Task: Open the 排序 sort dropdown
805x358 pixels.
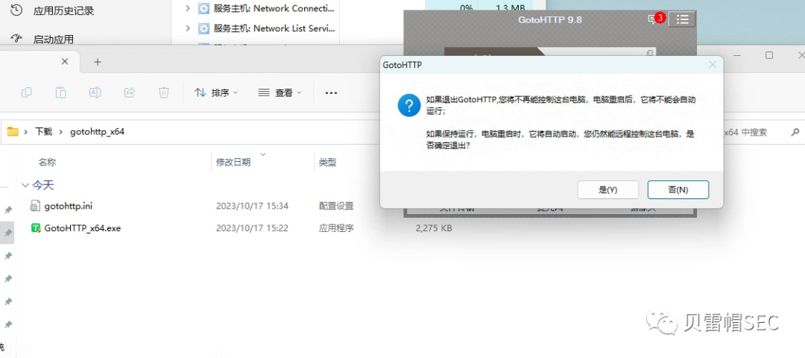Action: point(216,93)
